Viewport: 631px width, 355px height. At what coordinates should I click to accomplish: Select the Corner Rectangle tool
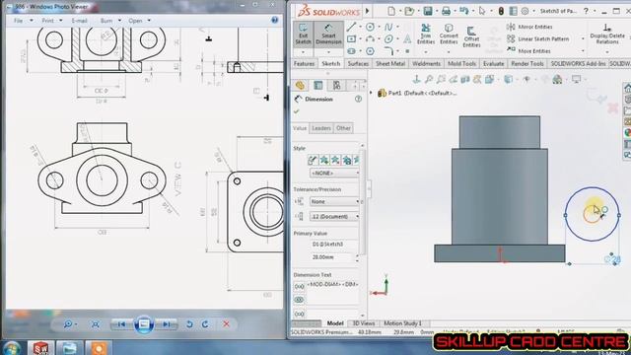pyautogui.click(x=351, y=39)
